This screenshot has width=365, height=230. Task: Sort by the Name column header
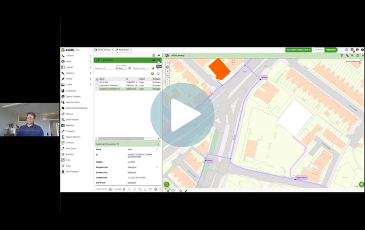coord(102,79)
